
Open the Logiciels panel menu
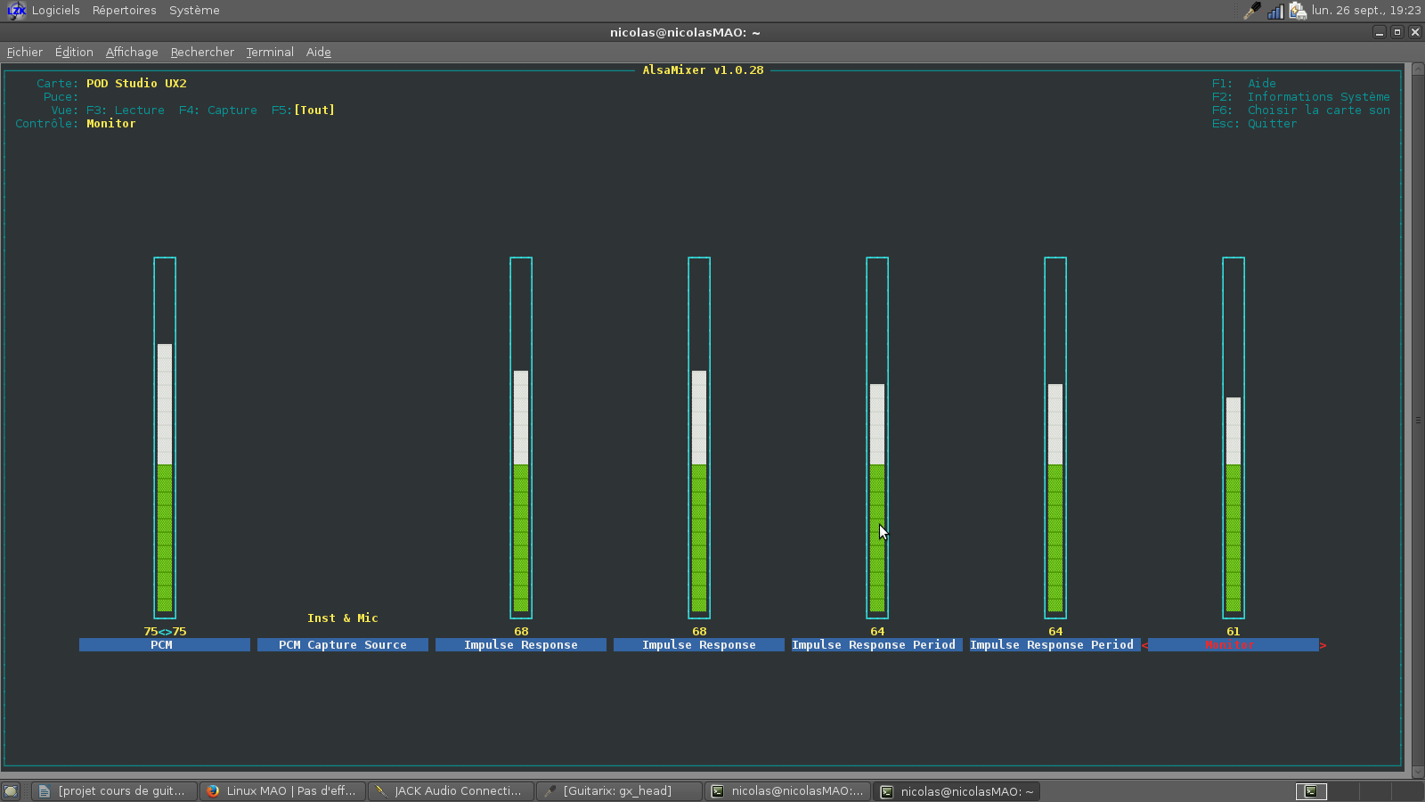coord(55,11)
